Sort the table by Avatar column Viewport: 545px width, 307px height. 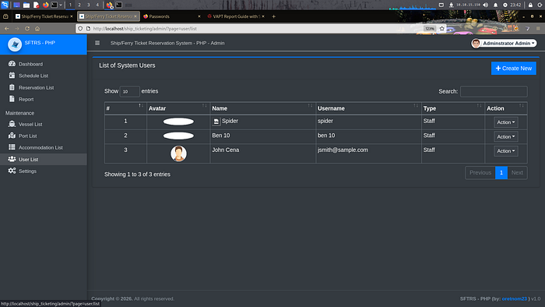pyautogui.click(x=178, y=108)
